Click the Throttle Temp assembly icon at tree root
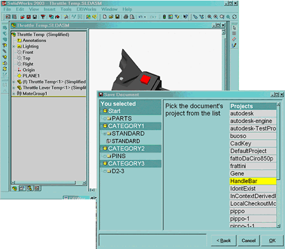Image resolution: width=285 pixels, height=249 pixels. (x=14, y=34)
